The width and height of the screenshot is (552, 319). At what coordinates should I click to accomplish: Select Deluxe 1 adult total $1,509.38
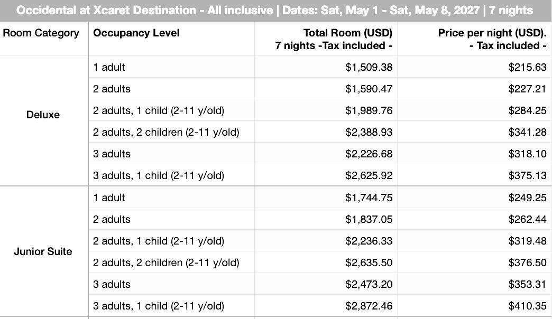pyautogui.click(x=326, y=67)
